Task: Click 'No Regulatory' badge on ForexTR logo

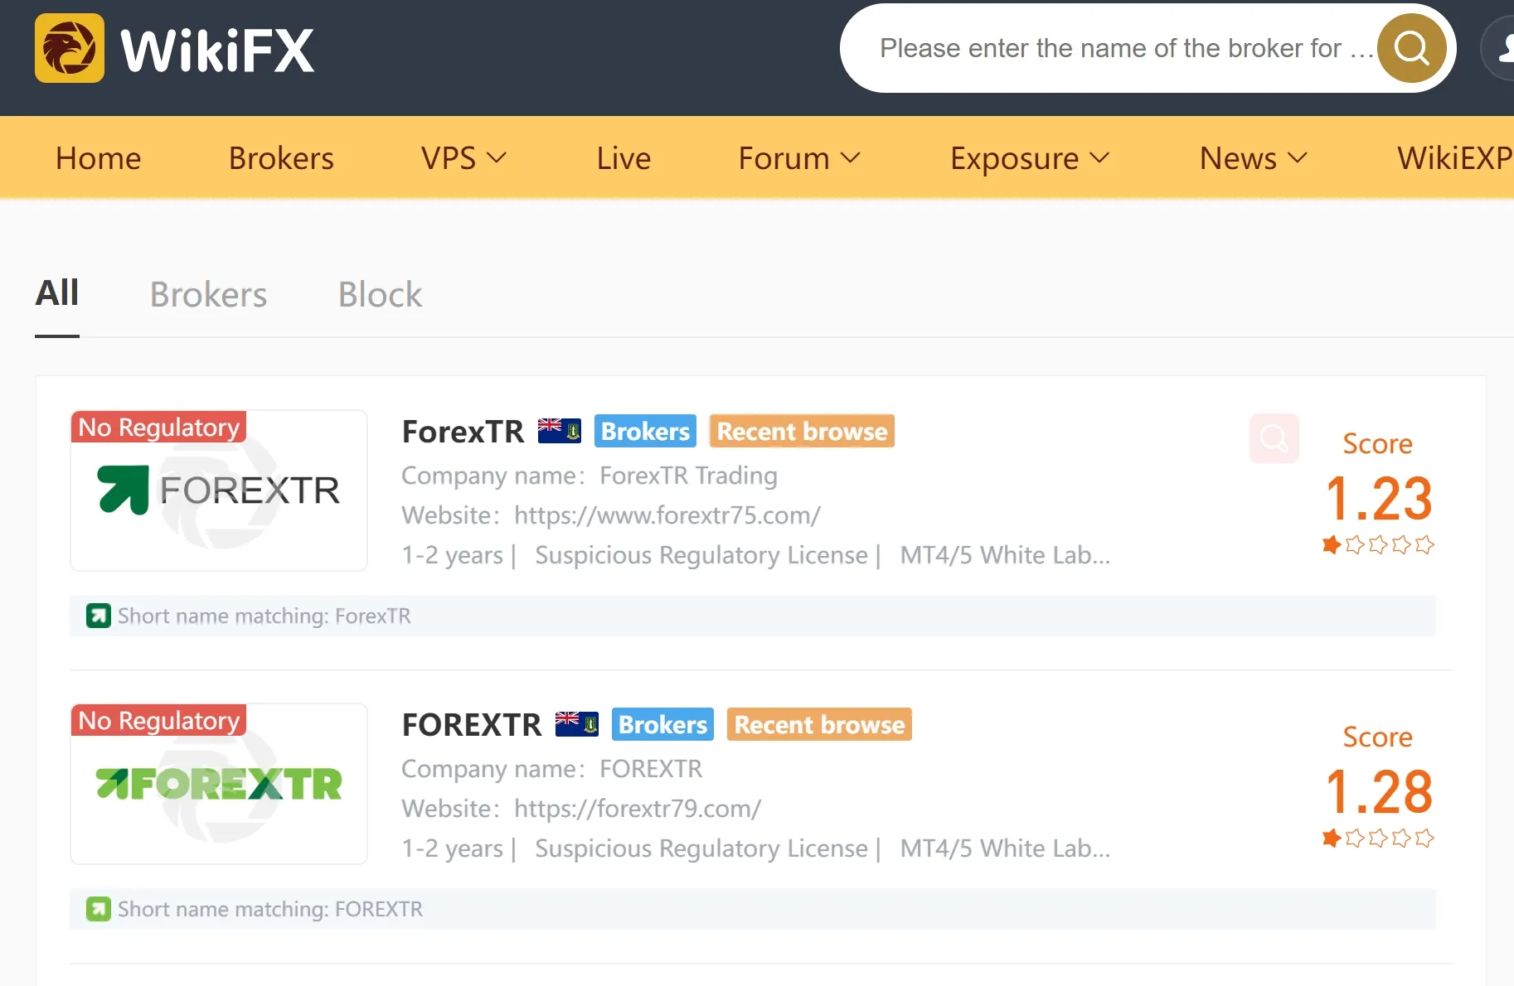Action: click(x=159, y=427)
